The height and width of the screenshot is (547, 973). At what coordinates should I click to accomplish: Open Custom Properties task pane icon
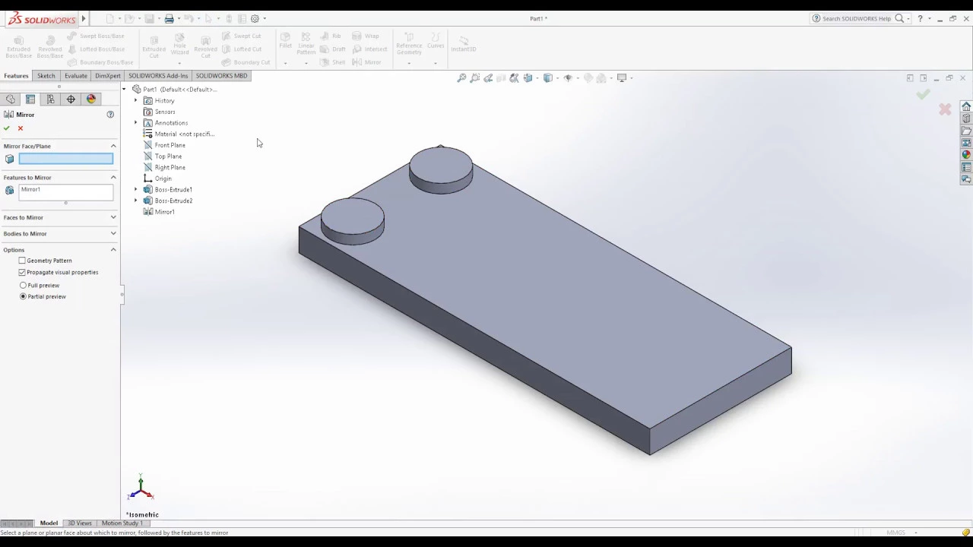(x=966, y=167)
